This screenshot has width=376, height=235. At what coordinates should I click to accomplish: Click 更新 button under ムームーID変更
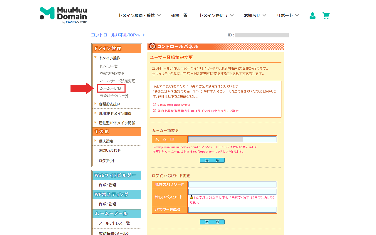coord(212,160)
